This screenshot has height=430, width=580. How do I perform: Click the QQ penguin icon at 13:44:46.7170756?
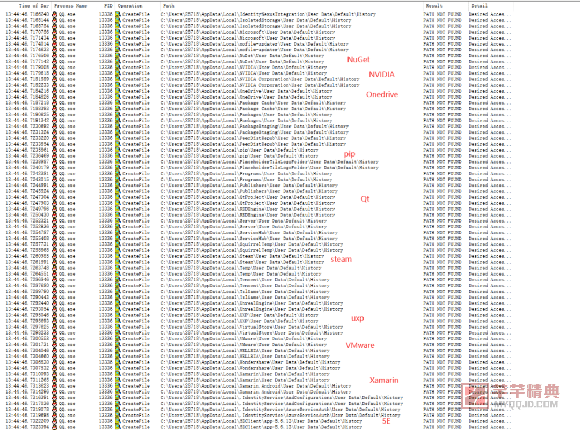click(55, 32)
